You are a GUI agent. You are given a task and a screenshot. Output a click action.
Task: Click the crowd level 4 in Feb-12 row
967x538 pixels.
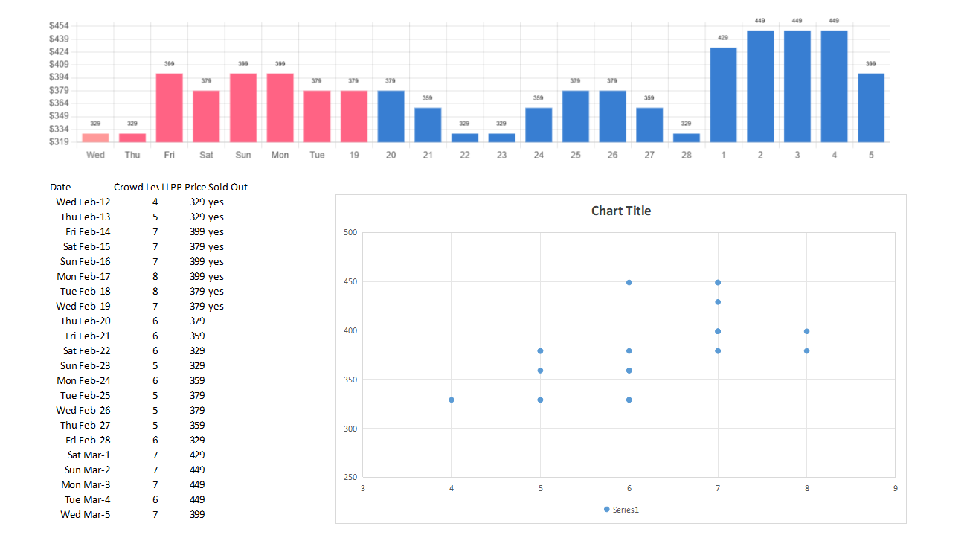155,202
